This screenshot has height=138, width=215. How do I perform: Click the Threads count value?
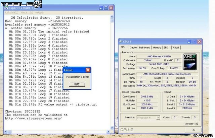coord(195,117)
